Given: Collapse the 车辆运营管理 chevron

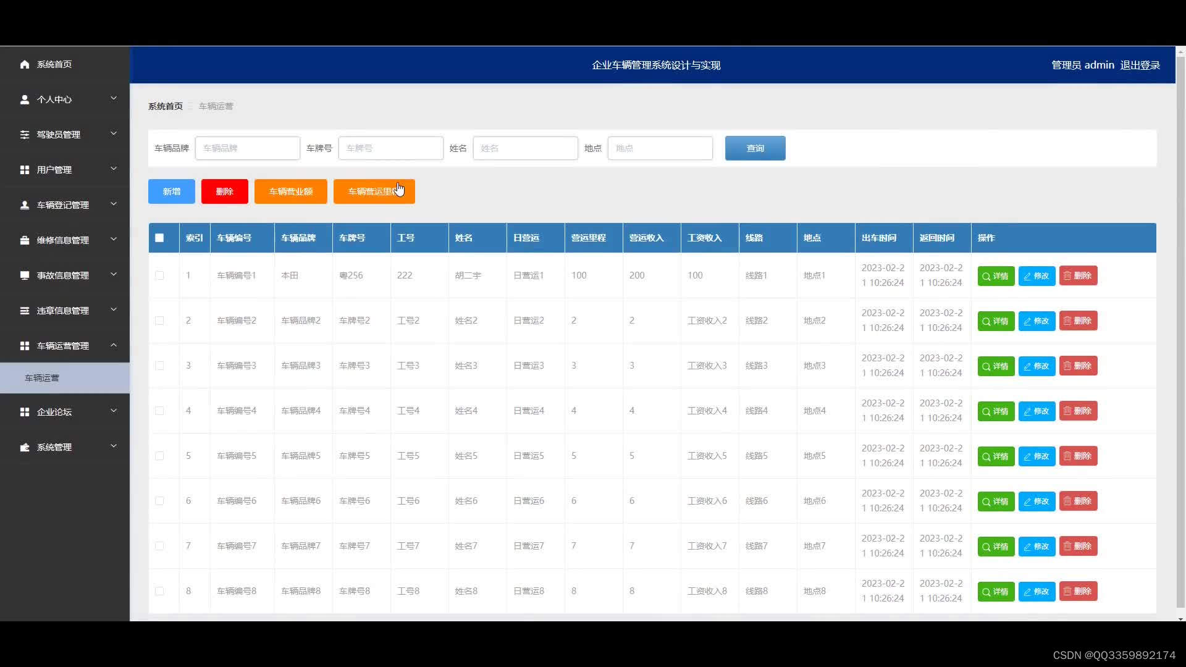Looking at the screenshot, I should point(114,345).
